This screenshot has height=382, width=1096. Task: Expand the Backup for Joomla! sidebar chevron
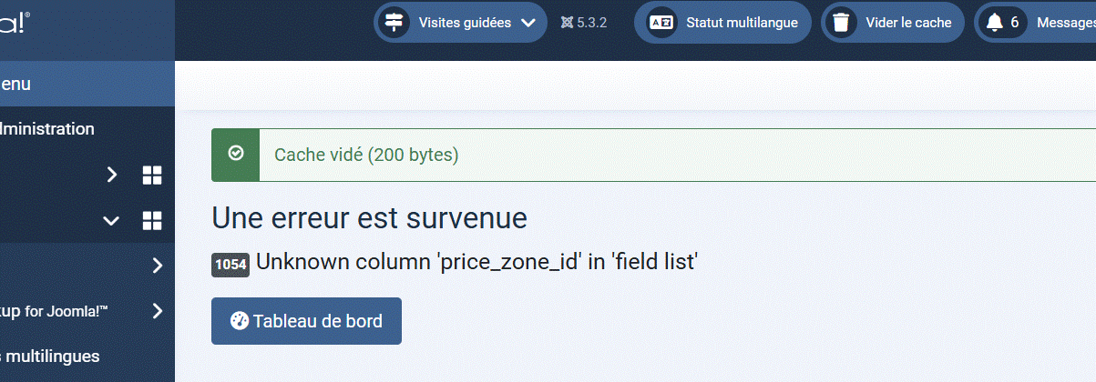pos(158,311)
